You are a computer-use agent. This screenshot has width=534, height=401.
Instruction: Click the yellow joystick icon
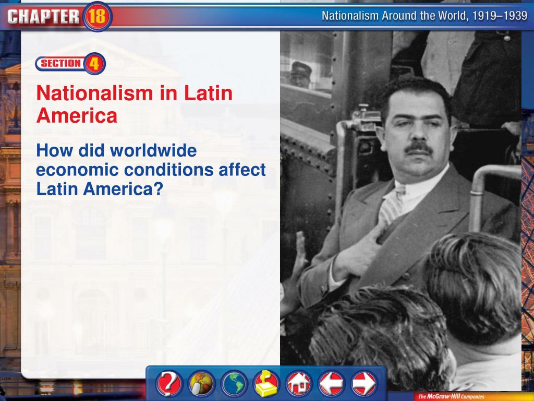pyautogui.click(x=266, y=384)
